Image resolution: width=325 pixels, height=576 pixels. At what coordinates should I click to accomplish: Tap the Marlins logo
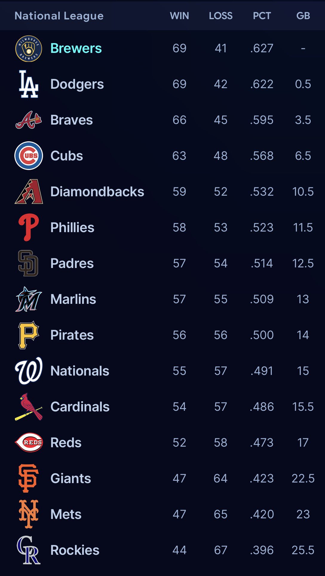[x=28, y=299]
